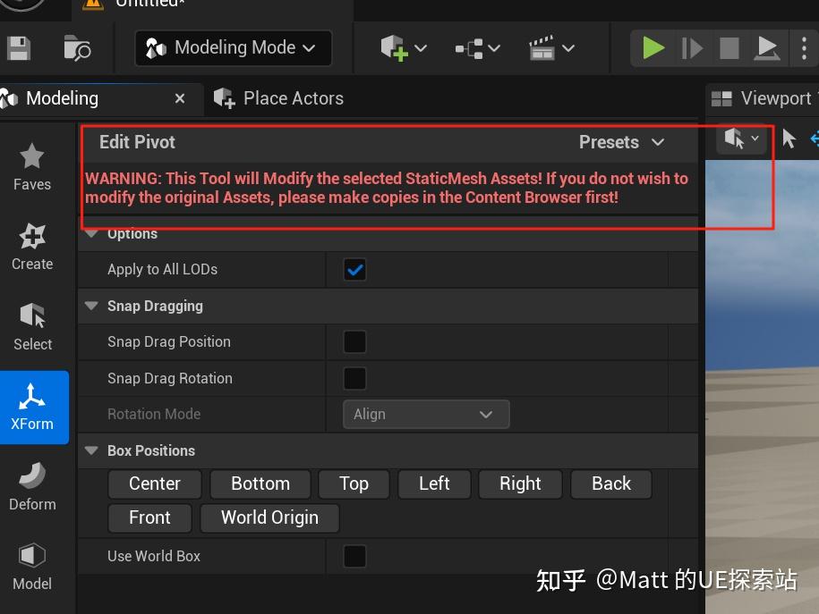The height and width of the screenshot is (614, 819).
Task: Click the World Origin pivot button
Action: [x=269, y=517]
